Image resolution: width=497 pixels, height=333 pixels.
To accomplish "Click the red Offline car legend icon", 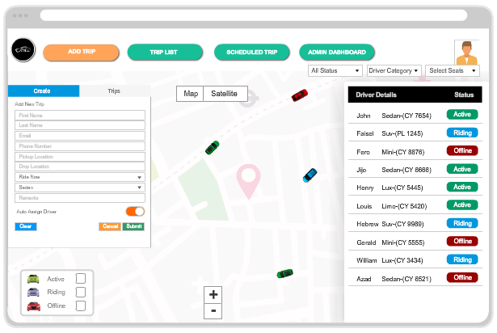I will (34, 306).
